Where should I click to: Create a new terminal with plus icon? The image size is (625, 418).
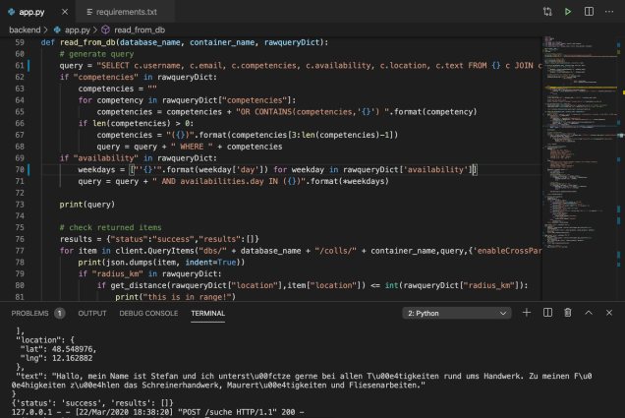coord(527,313)
